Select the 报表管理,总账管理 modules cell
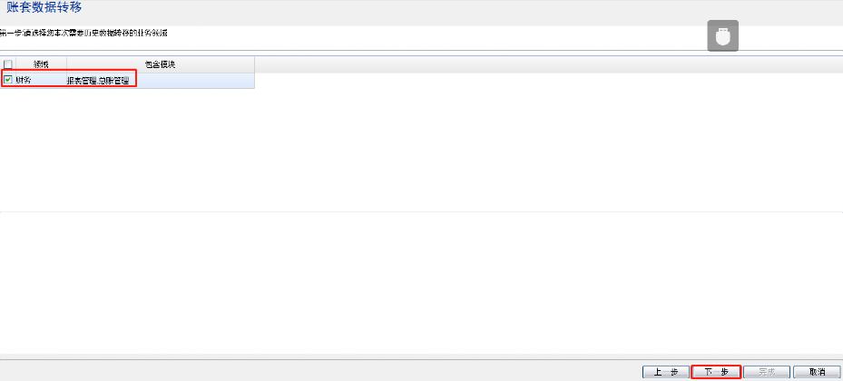843x381 pixels. coord(98,81)
